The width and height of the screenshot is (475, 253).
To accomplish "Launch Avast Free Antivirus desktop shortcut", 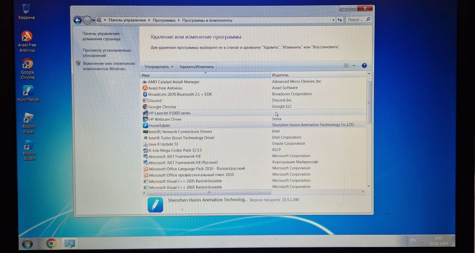I will tap(27, 41).
